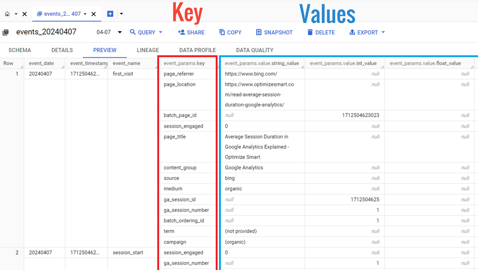
Task: Click the table icon beside events_20240407 title
Action: point(6,32)
